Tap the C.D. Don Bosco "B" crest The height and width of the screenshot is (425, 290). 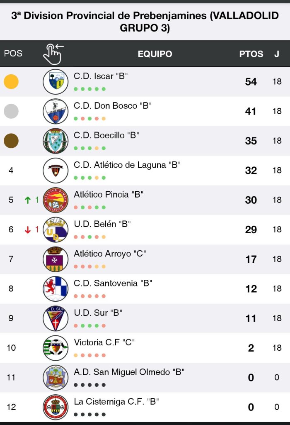coord(56,111)
